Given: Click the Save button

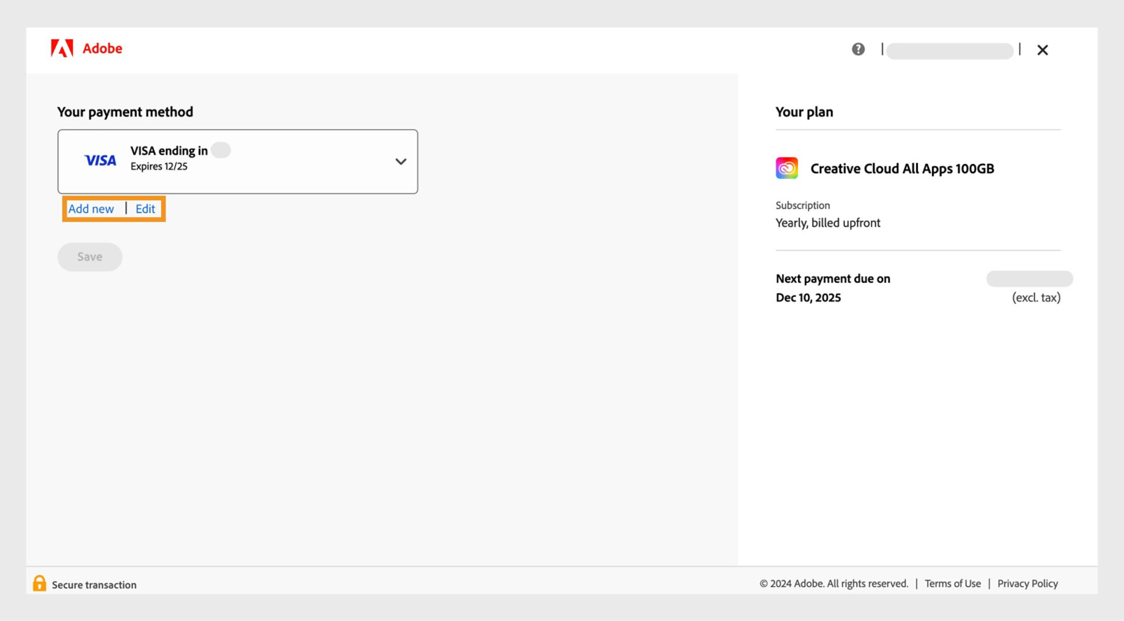Looking at the screenshot, I should 90,257.
